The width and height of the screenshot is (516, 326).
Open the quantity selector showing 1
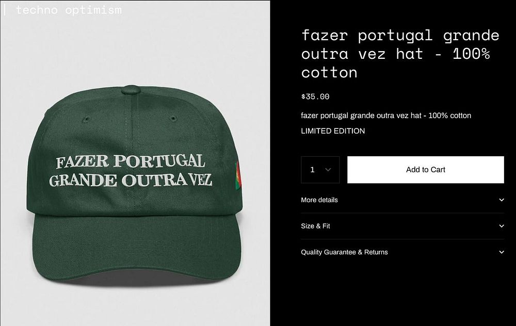[x=320, y=170]
